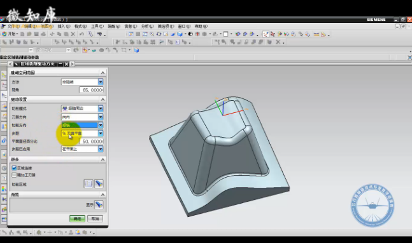Image resolution: width=412 pixels, height=243 pixels.
Task: Select the Rotate view tool
Action: coord(159,34)
